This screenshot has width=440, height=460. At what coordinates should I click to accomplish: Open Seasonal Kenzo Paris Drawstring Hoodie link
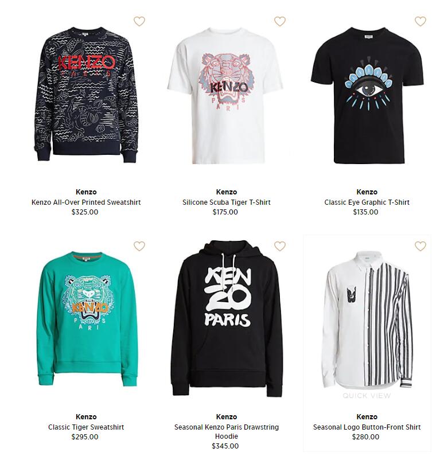pos(227,431)
